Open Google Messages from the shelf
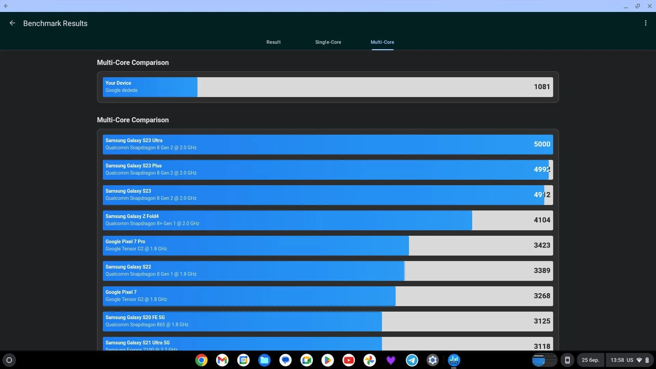The height and width of the screenshot is (369, 656). click(x=285, y=360)
